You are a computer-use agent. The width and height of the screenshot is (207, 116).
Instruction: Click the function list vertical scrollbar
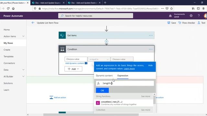tap(154, 100)
